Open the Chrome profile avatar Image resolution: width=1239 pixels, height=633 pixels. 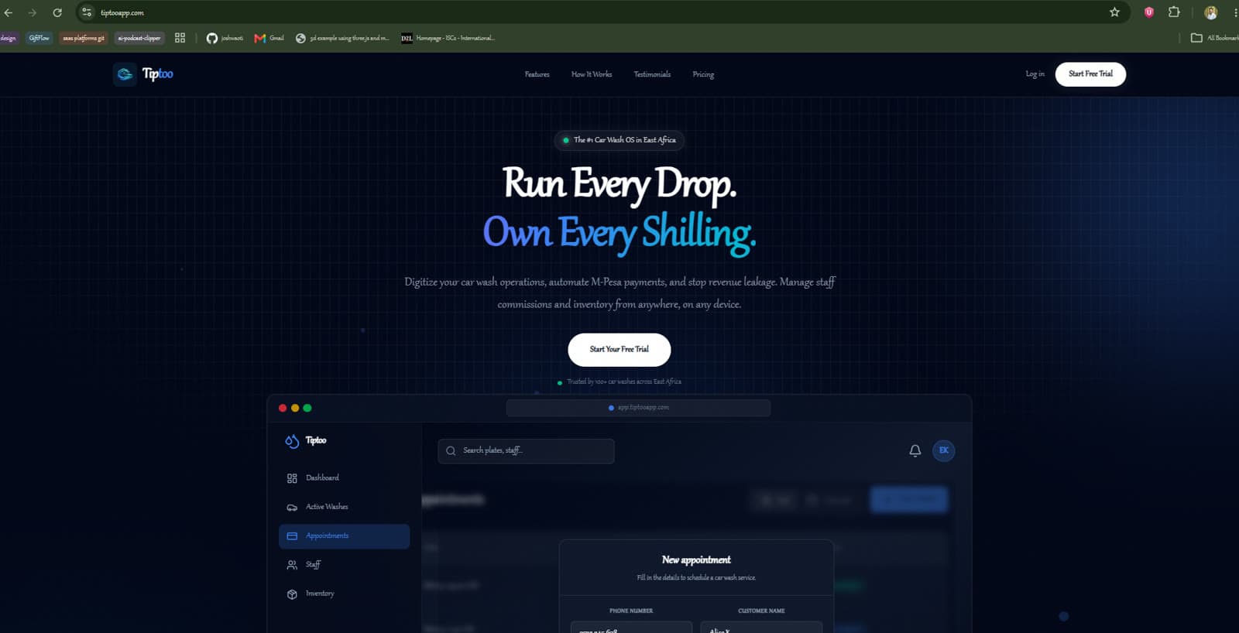tap(1211, 12)
